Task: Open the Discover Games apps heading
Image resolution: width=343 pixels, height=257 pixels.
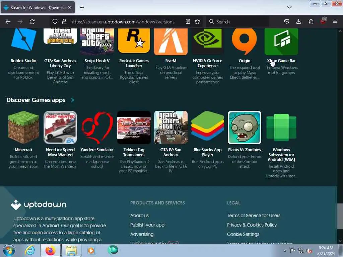Action: (36, 100)
